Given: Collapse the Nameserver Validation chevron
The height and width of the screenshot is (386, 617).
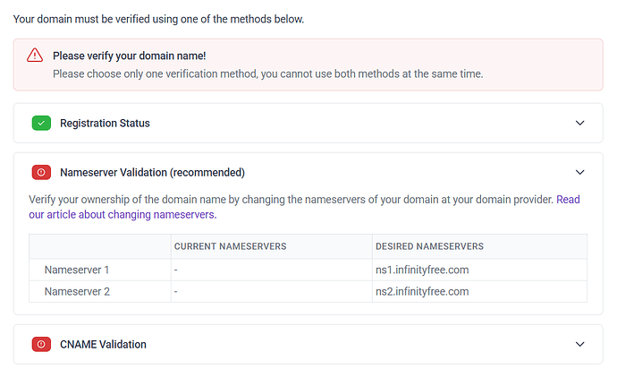Looking at the screenshot, I should coord(579,172).
